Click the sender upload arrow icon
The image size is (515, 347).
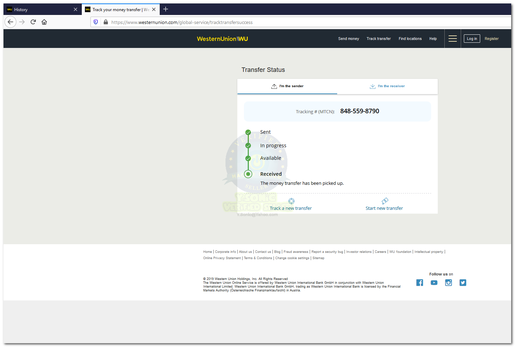[x=274, y=86]
